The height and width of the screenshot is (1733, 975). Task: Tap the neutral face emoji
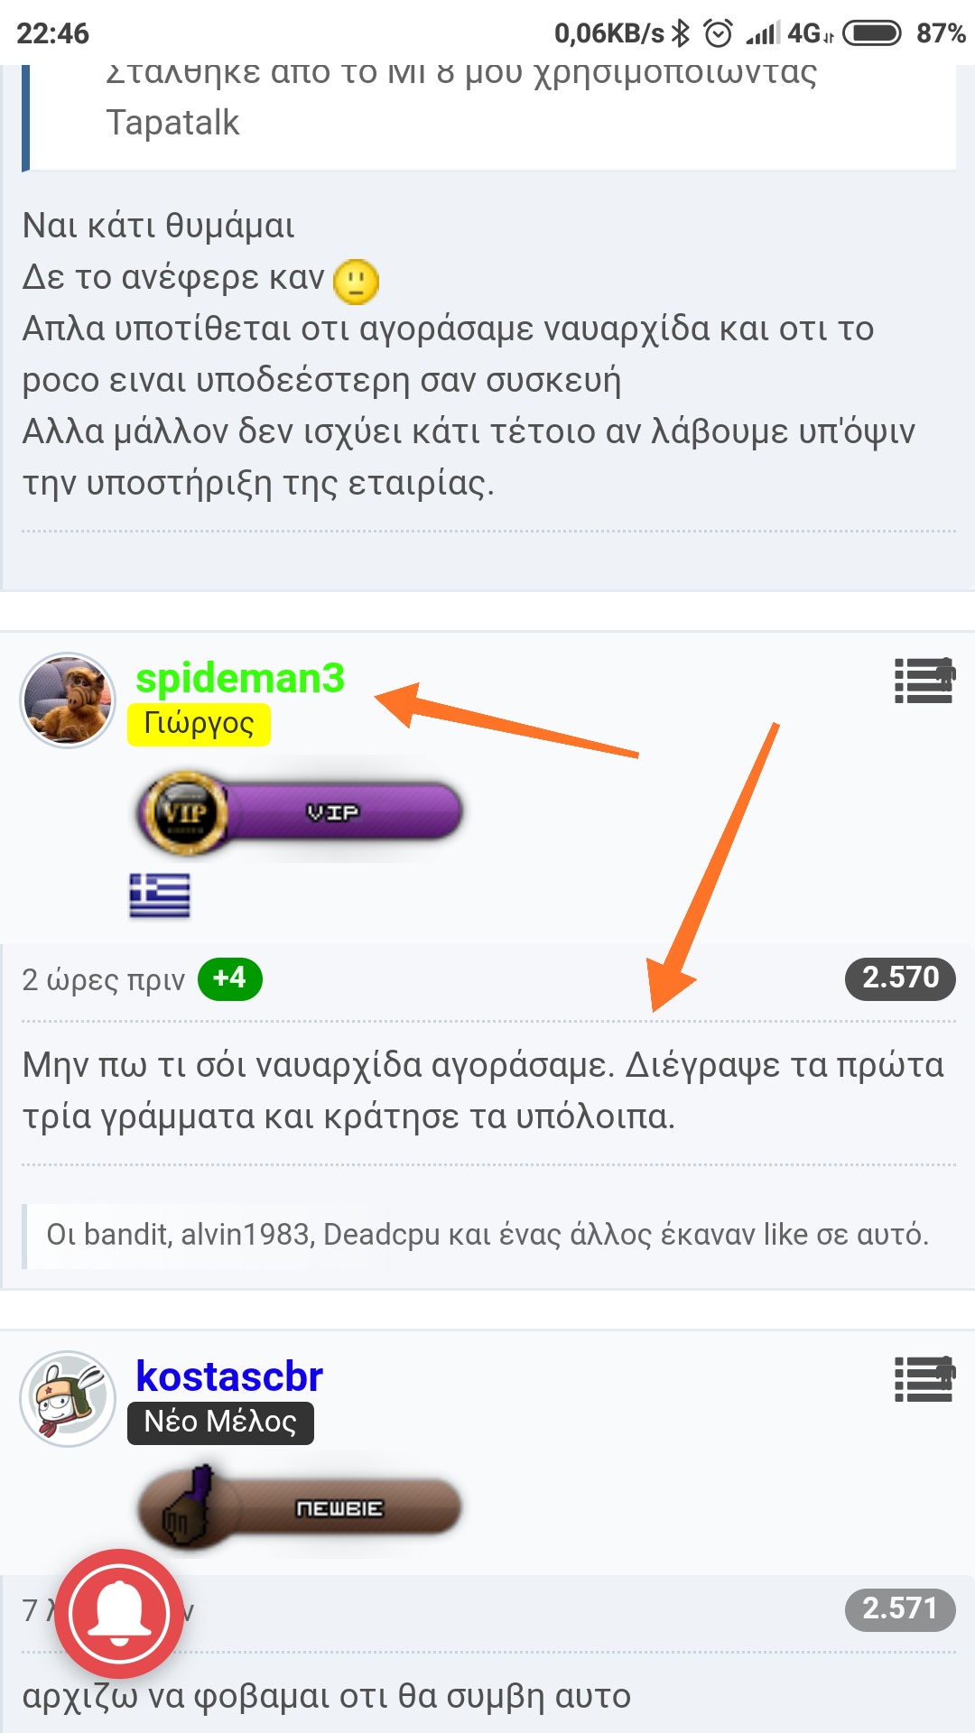pyautogui.click(x=356, y=281)
